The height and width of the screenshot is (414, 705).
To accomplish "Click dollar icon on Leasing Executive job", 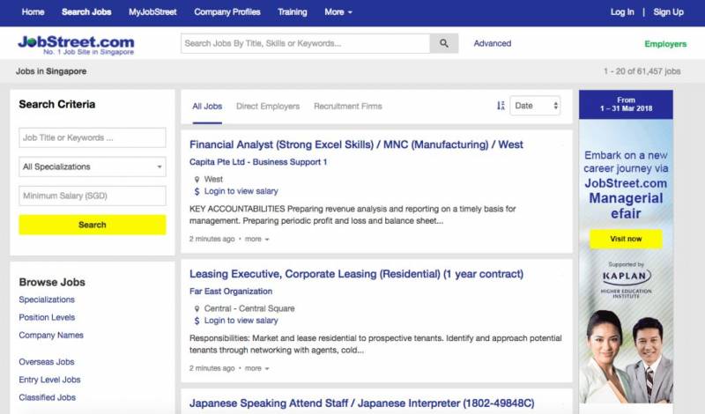I will click(197, 321).
